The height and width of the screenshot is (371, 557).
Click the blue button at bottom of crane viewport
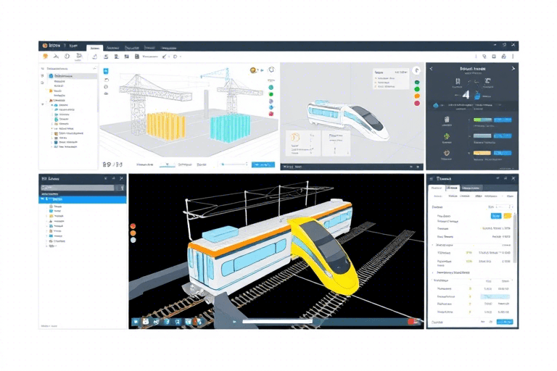tap(264, 164)
